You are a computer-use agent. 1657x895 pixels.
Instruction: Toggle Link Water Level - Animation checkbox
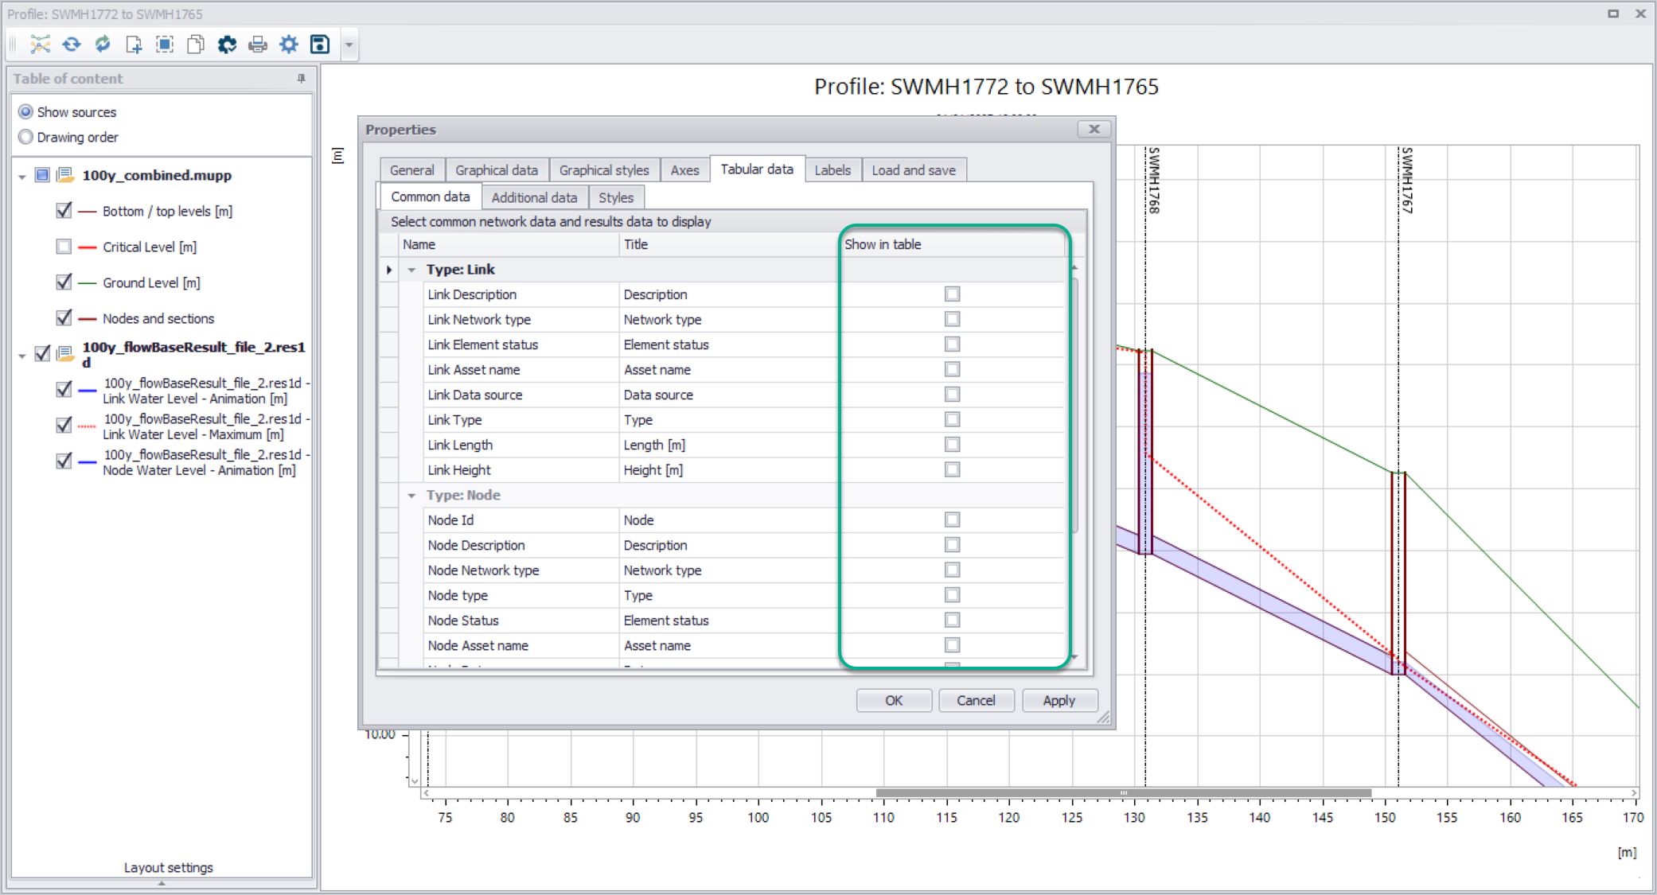pos(64,390)
